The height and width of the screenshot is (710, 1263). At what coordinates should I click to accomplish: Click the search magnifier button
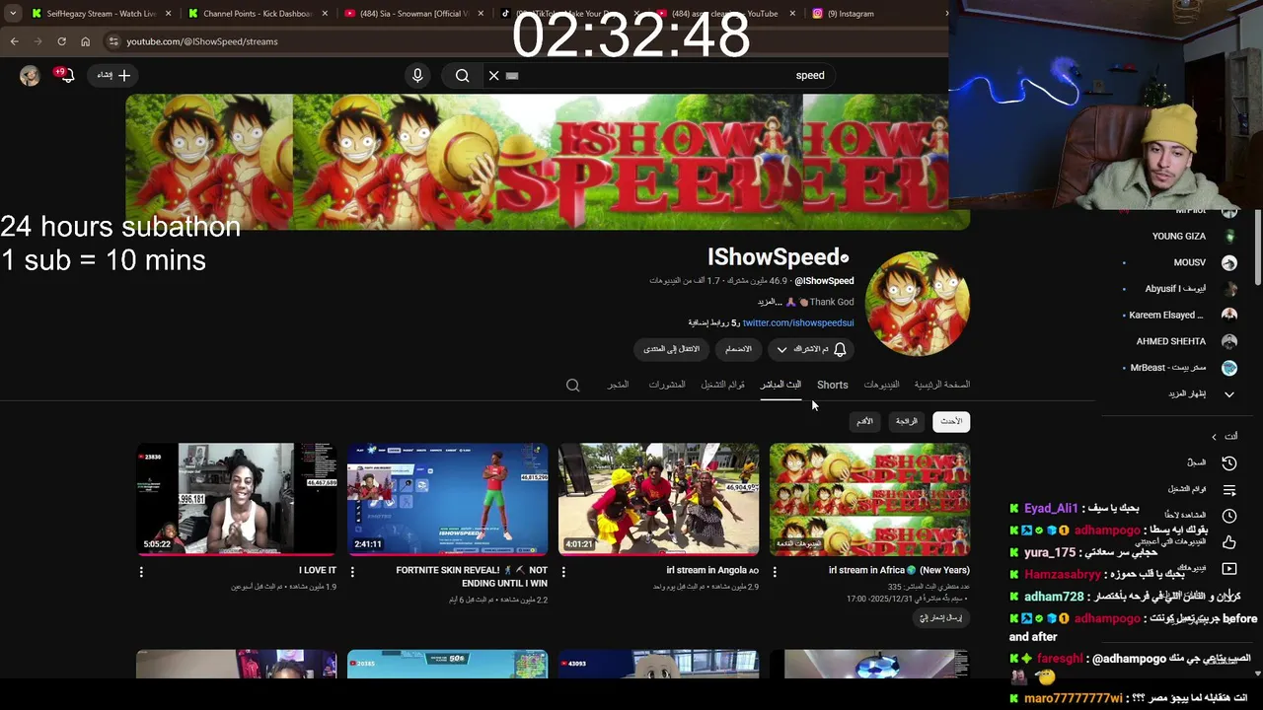coord(462,75)
